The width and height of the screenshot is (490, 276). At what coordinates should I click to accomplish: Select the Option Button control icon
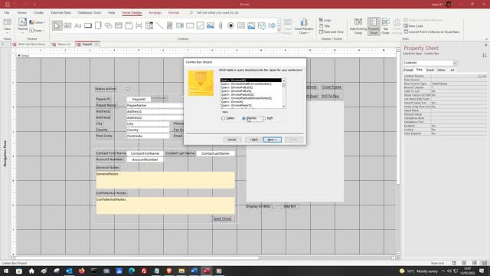pyautogui.click(x=231, y=25)
